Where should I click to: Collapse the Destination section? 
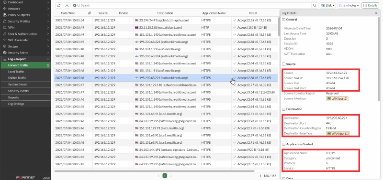point(283,109)
